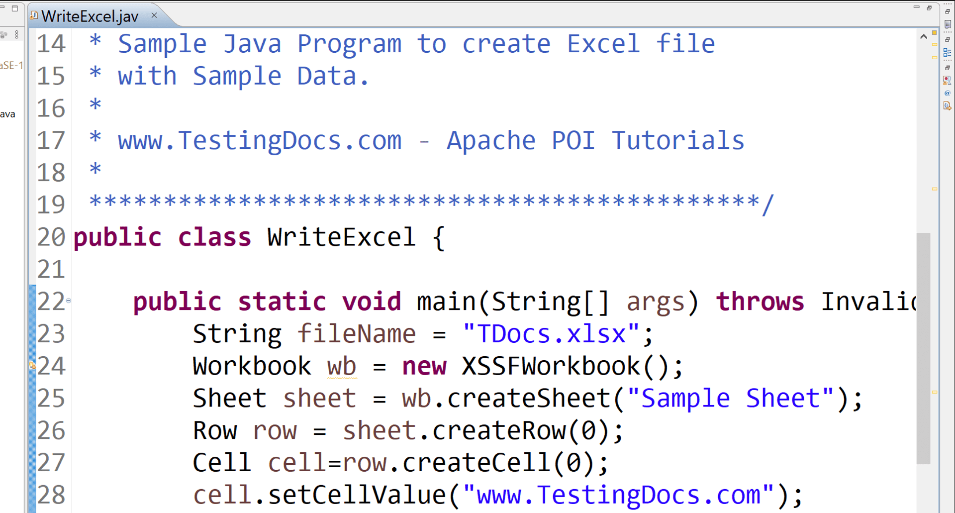Click line number 23 to select that line

point(51,334)
